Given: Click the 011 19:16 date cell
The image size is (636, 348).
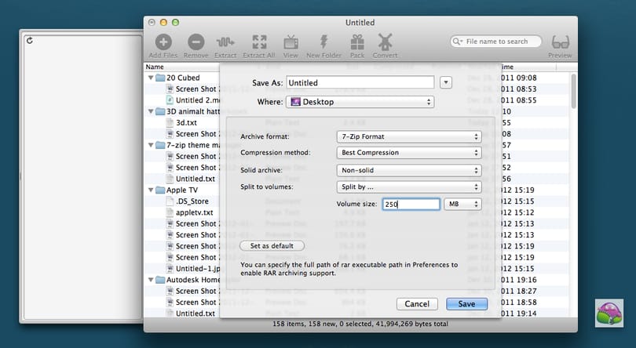Looking at the screenshot, I should pyautogui.click(x=519, y=280).
